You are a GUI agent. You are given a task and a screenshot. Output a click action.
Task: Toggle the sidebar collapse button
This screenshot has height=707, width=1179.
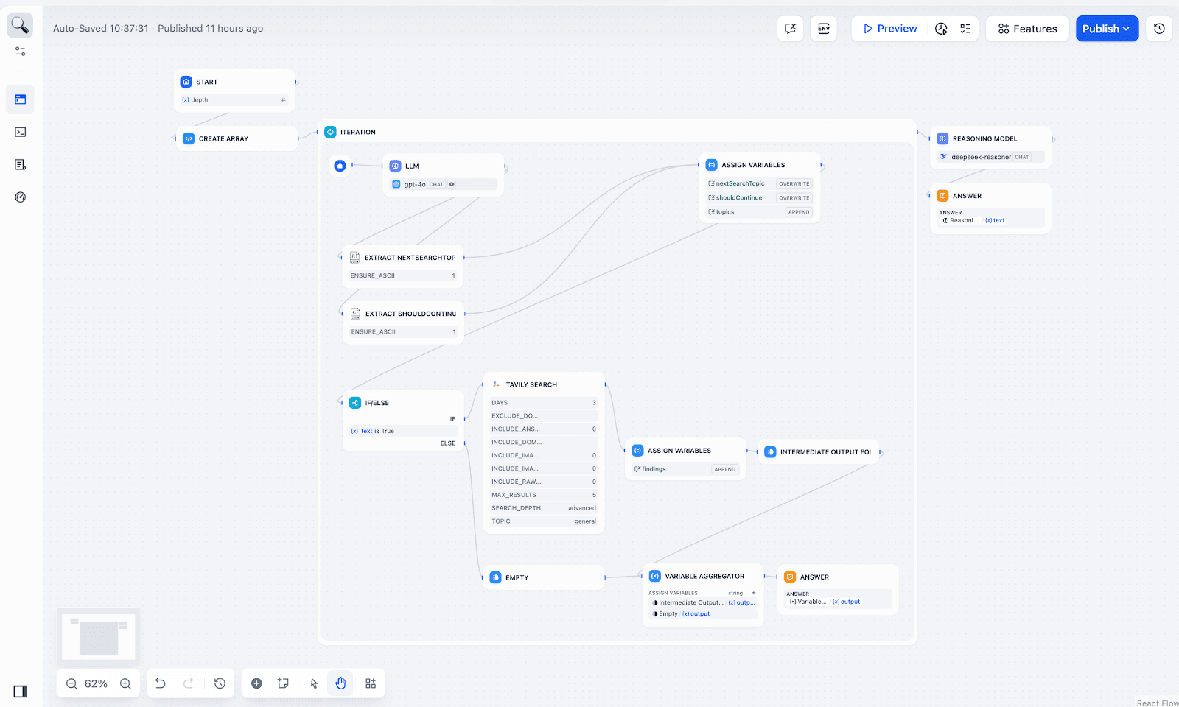(x=21, y=692)
